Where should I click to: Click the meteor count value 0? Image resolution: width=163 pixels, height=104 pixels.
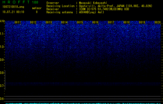click(x=37, y=12)
